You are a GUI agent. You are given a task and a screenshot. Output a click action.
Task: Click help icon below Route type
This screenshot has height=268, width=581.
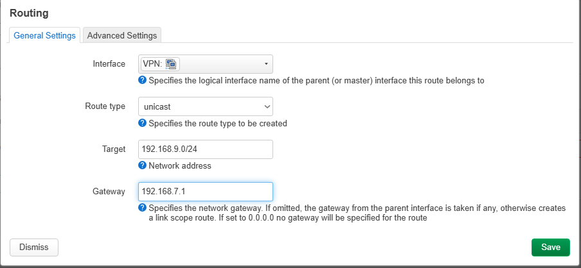pyautogui.click(x=143, y=123)
